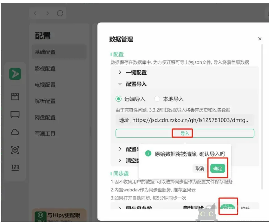The image size is (269, 222).
Task: Click the import address input field
Action: click(191, 120)
